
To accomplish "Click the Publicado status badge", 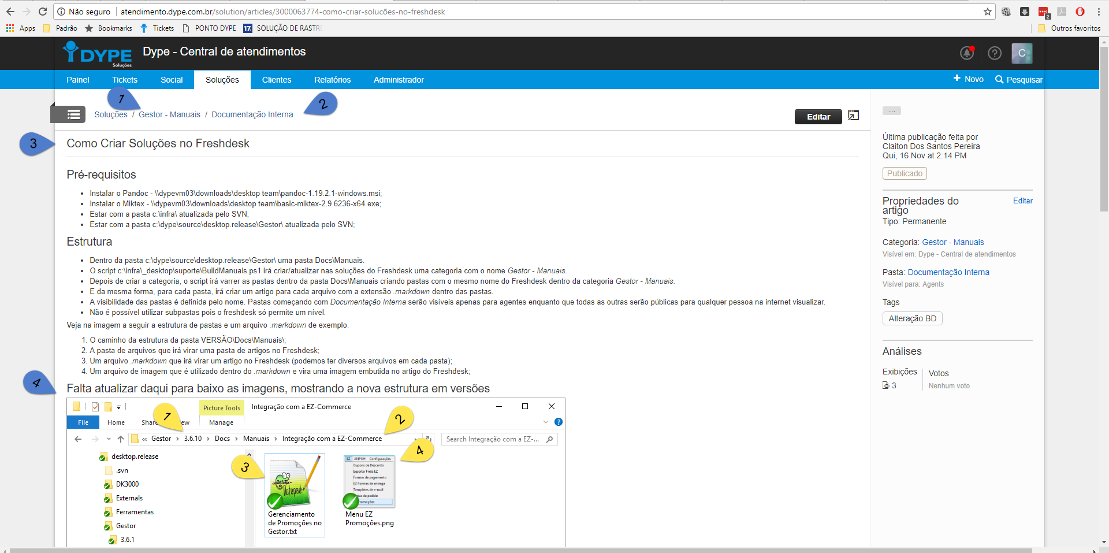I will [x=905, y=173].
